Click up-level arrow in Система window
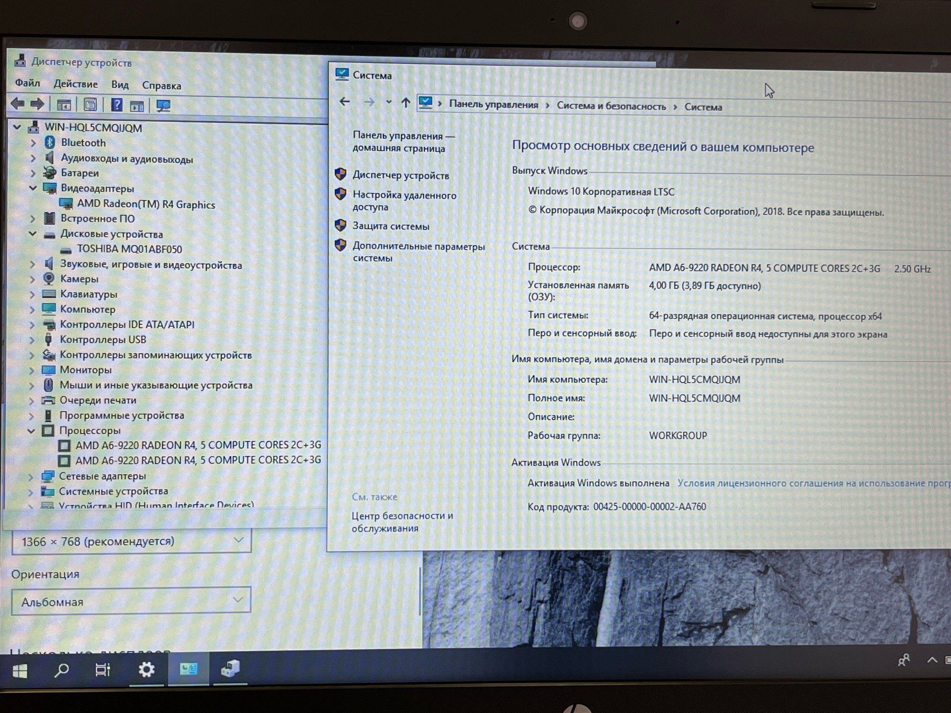The height and width of the screenshot is (713, 951). [x=406, y=102]
